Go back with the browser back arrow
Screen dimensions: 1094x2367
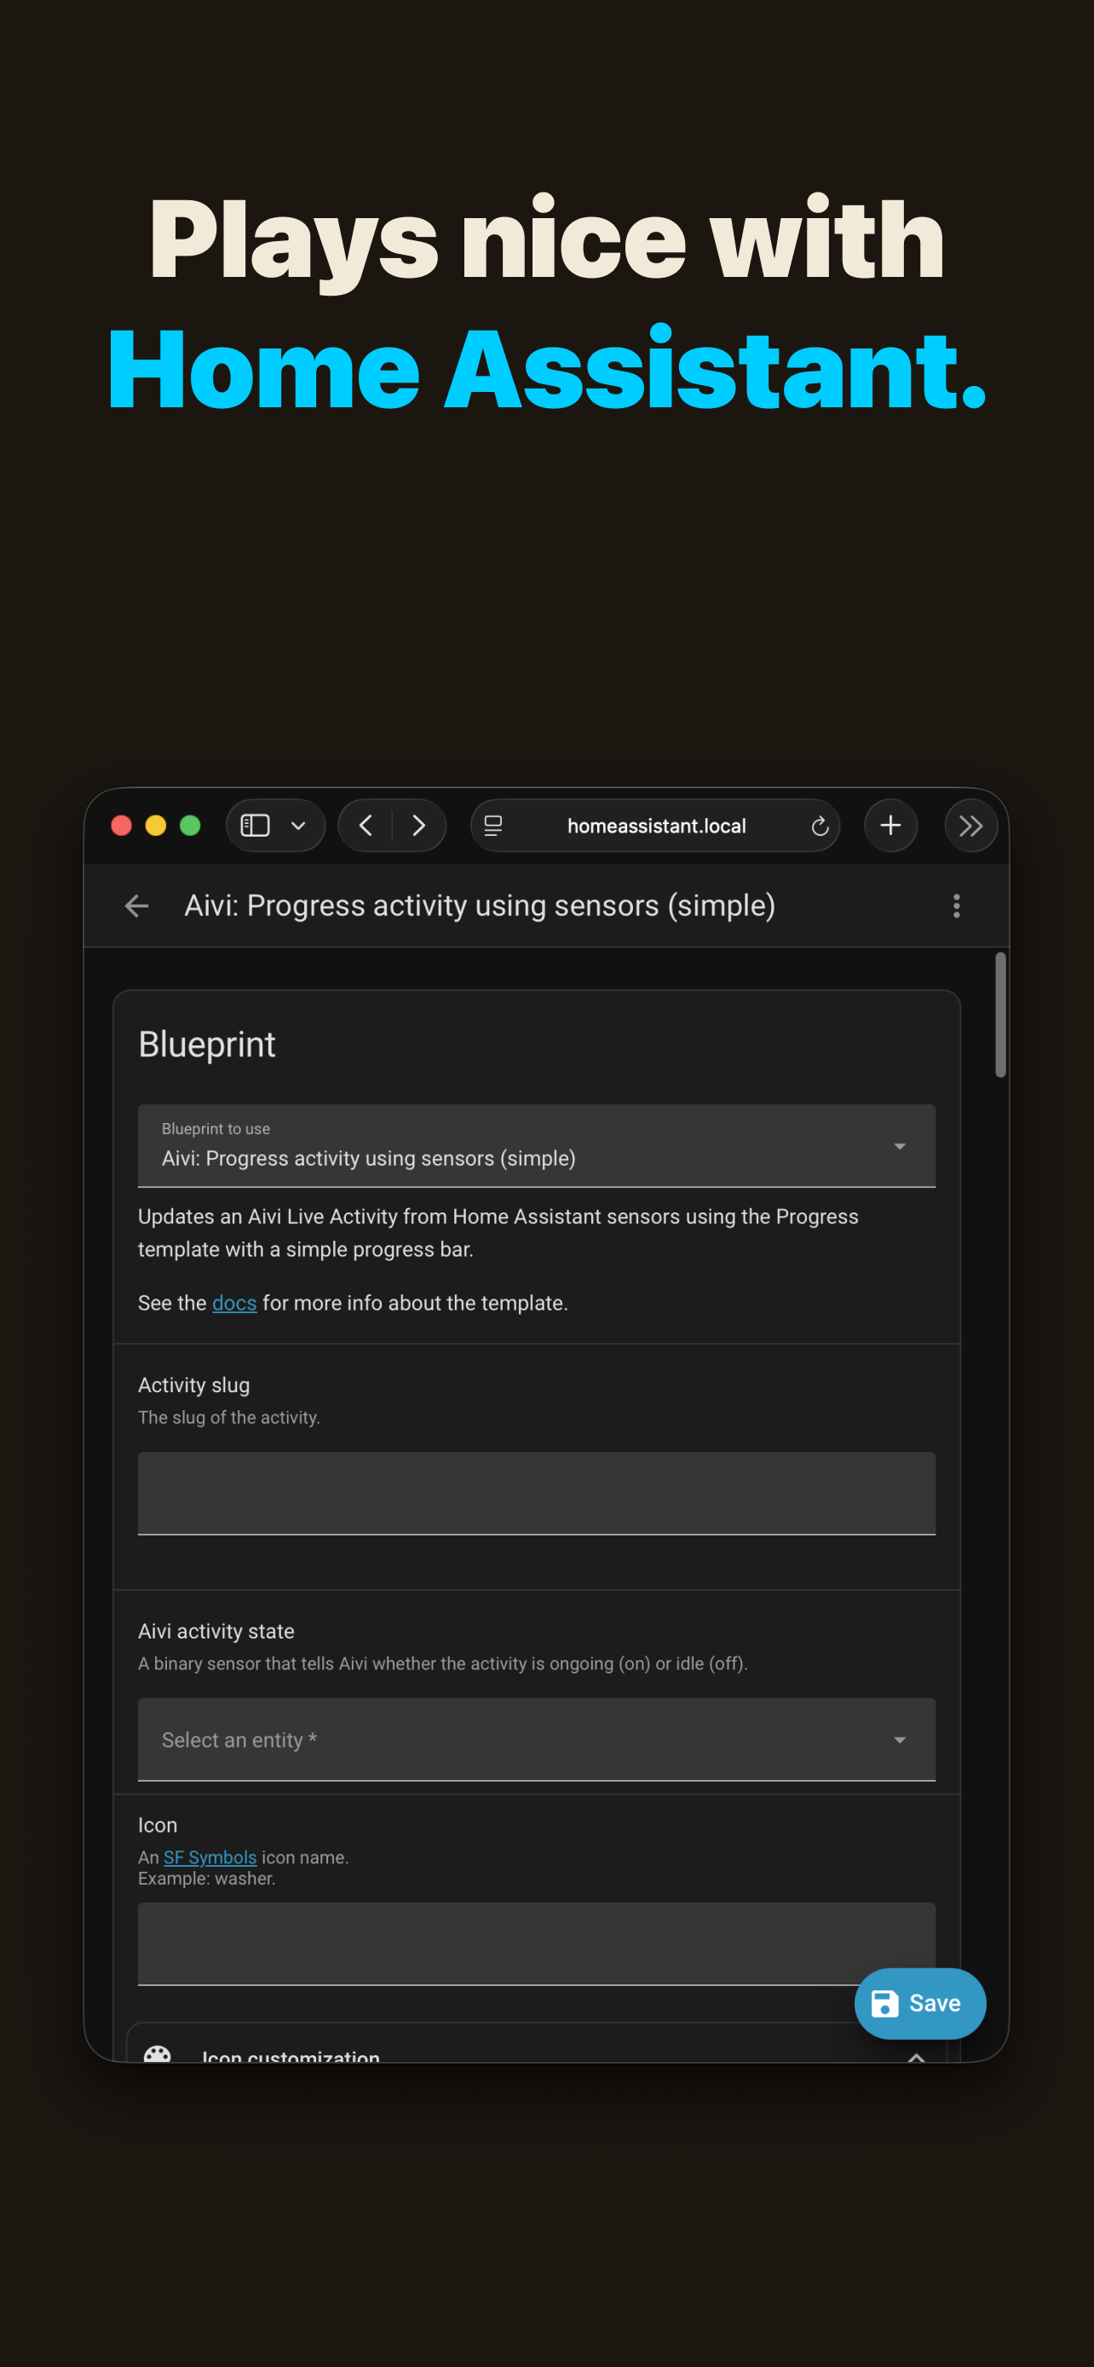click(x=366, y=826)
